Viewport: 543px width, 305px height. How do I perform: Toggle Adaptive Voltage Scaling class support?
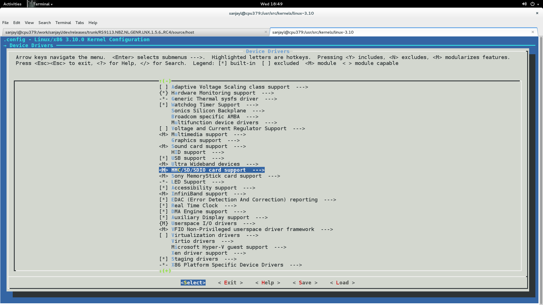[163, 87]
